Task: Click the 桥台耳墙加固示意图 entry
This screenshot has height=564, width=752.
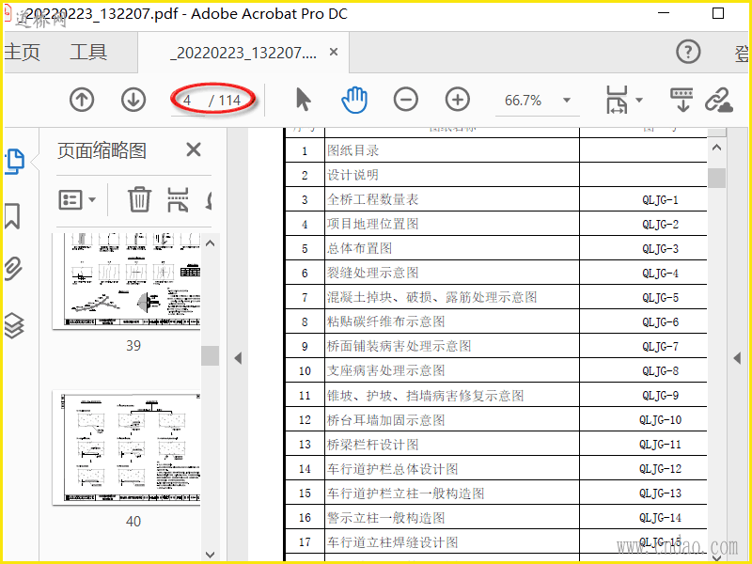Action: 386,420
